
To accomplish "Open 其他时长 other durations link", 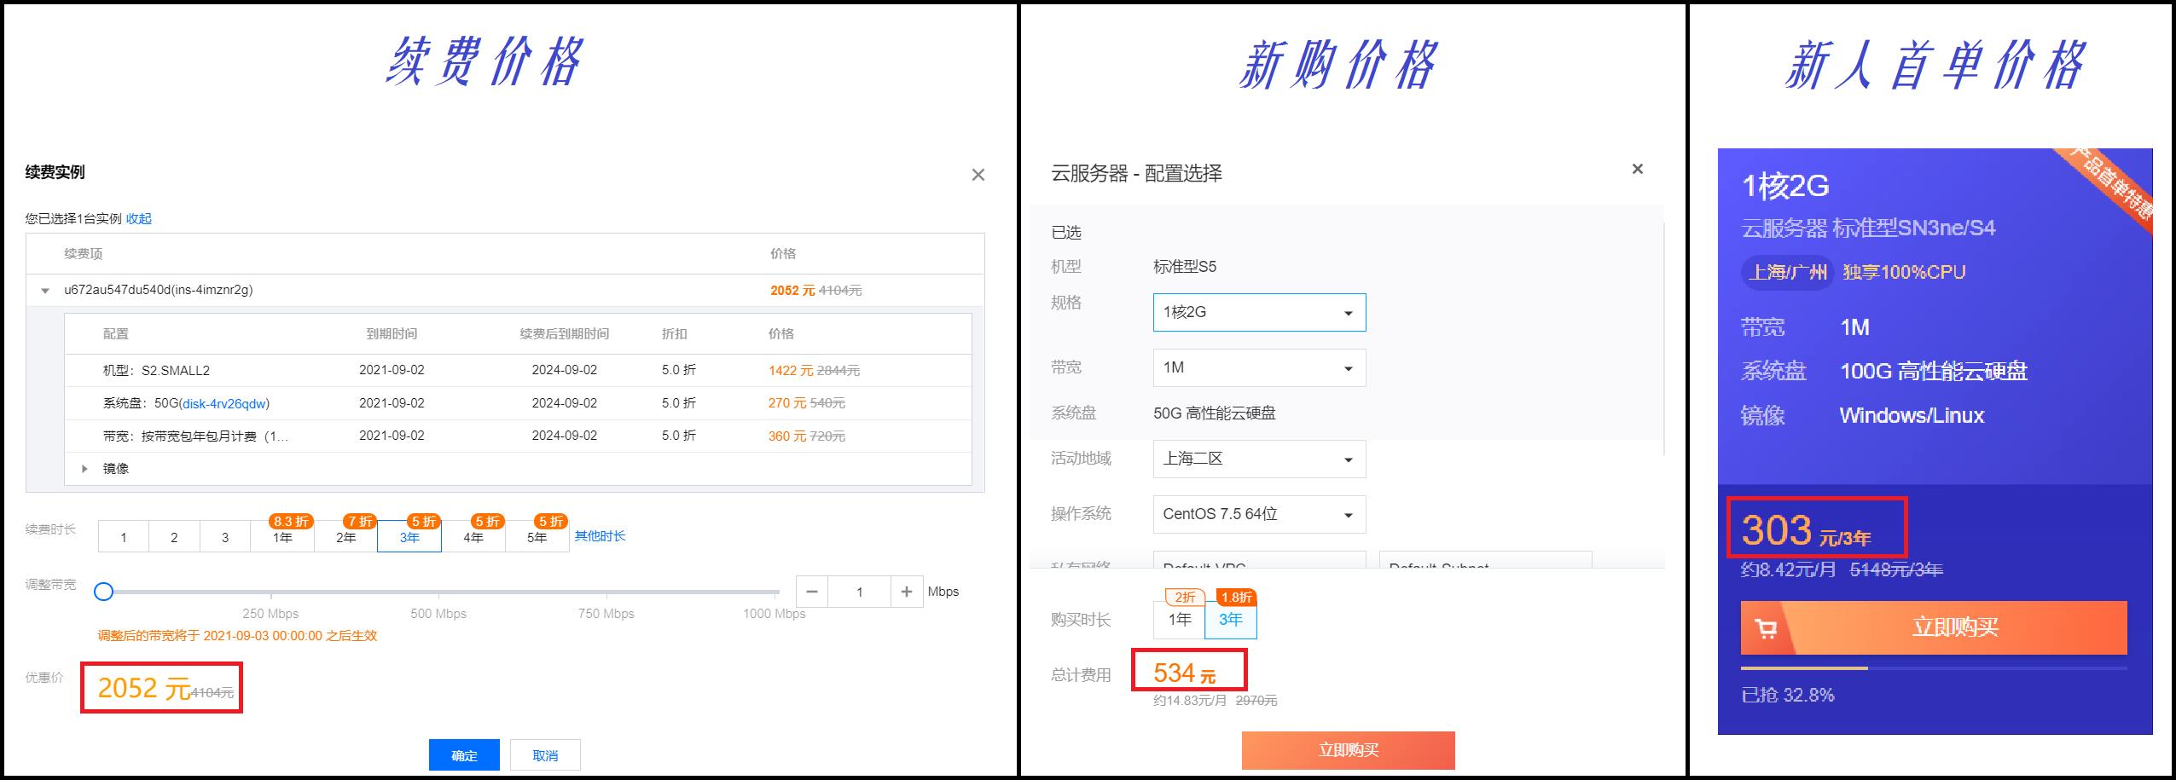I will tap(600, 536).
